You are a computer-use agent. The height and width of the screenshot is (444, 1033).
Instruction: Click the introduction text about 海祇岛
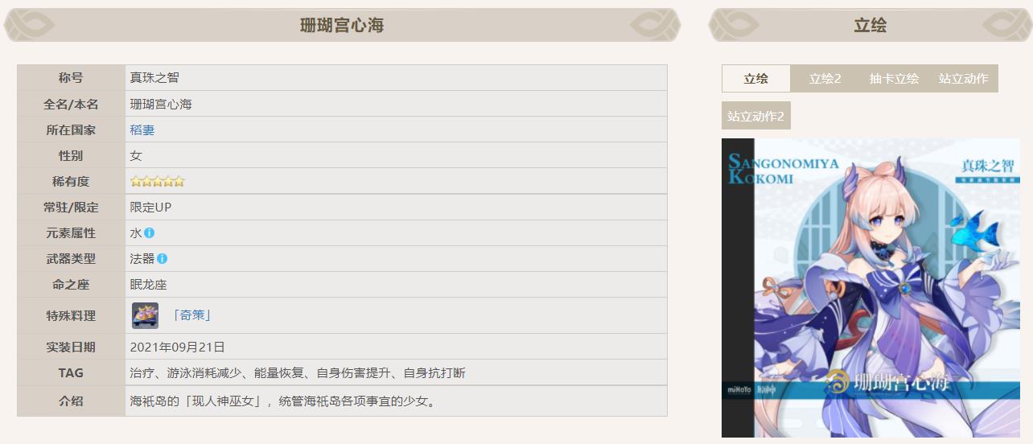coord(286,401)
